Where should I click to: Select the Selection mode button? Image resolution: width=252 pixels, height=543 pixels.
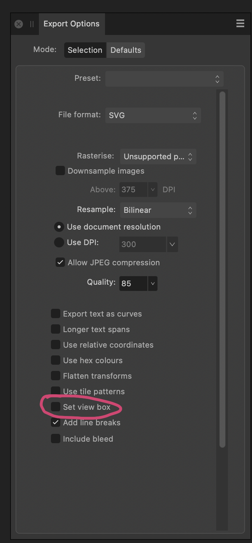[x=85, y=50]
